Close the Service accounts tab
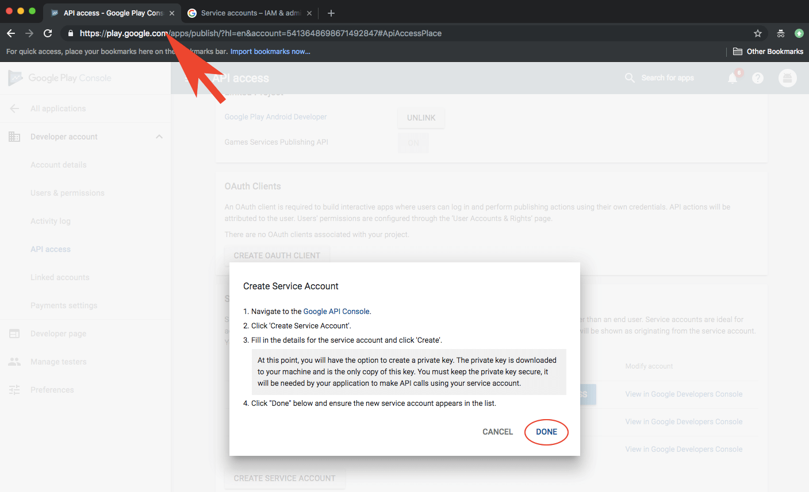Screen dimensions: 809x492 pos(309,13)
